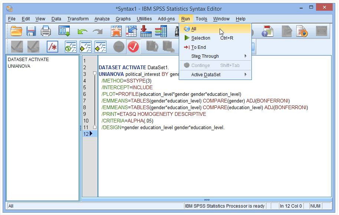Expand the Active DataSet submenu
This screenshot has height=215, width=339.
coord(215,75)
